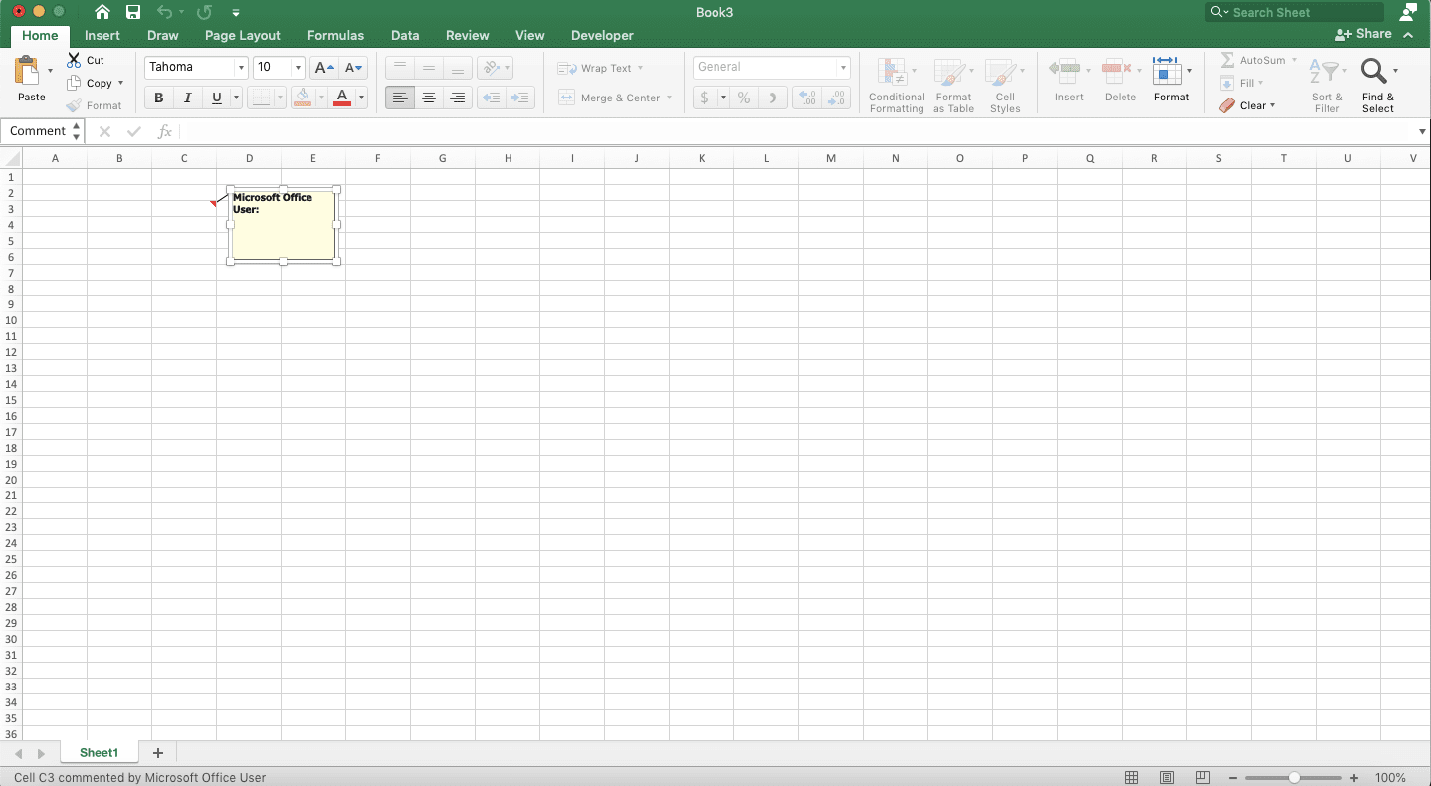Redo the last action
This screenshot has height=786, width=1431.
pyautogui.click(x=204, y=12)
